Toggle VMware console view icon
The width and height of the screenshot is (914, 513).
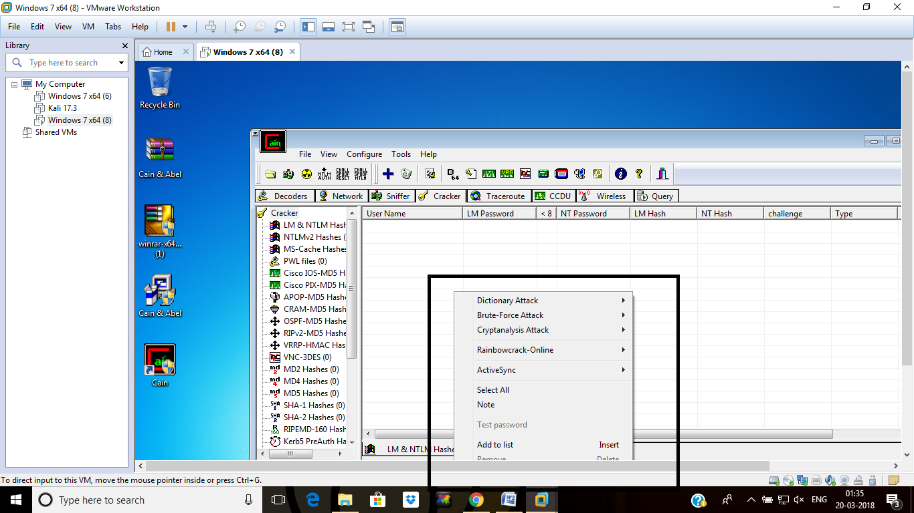click(x=397, y=27)
